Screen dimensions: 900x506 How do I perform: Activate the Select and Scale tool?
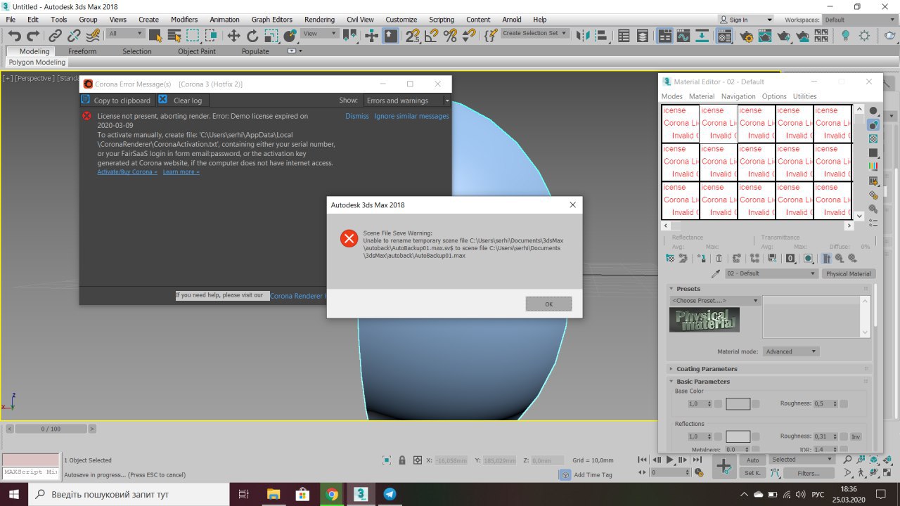click(271, 35)
